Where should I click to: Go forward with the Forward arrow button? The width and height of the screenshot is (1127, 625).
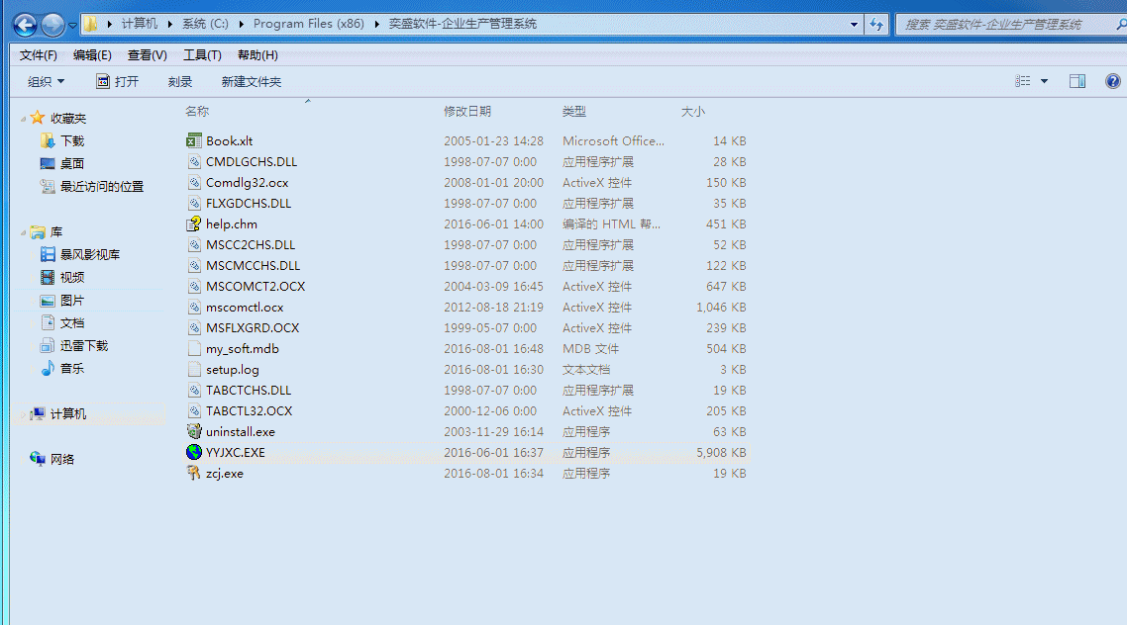[x=52, y=25]
